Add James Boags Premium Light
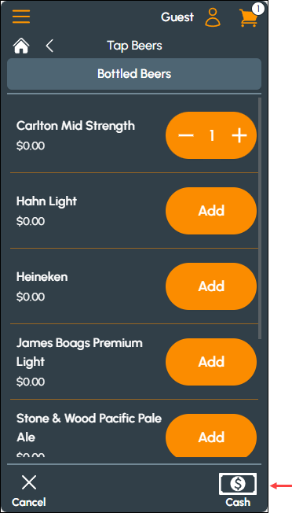This screenshot has width=292, height=513. pyautogui.click(x=211, y=362)
